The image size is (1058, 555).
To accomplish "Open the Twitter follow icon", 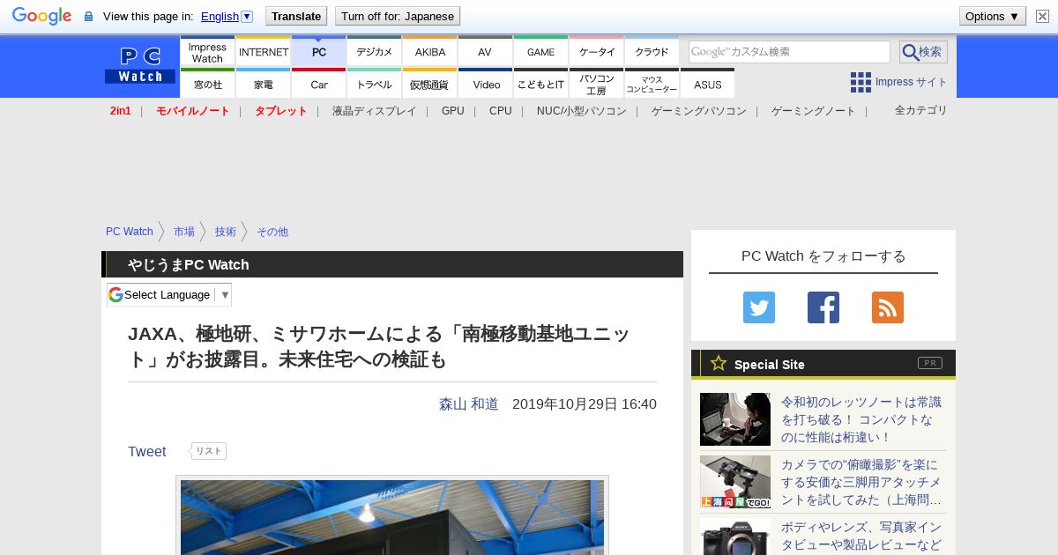I will (759, 307).
